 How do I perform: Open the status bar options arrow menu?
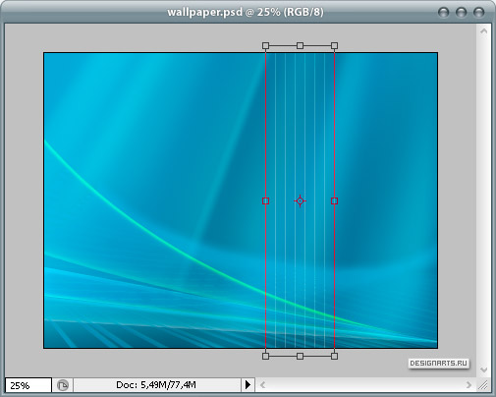point(248,384)
